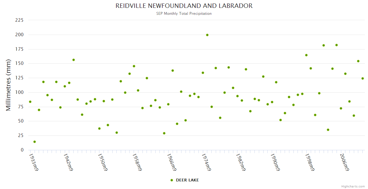The image size is (368, 189).
Task: Click the chart title REIDVILLE NEWFOUNDLAND AND LABRADOR
Action: tap(184, 6)
